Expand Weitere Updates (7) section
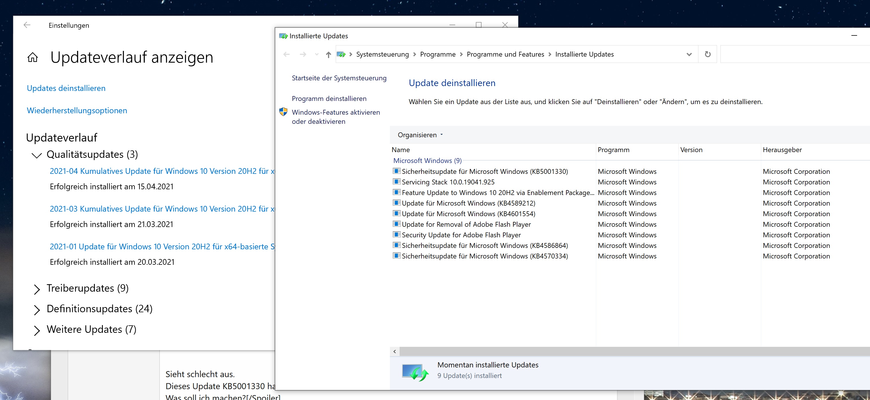The height and width of the screenshot is (400, 870). coord(37,330)
